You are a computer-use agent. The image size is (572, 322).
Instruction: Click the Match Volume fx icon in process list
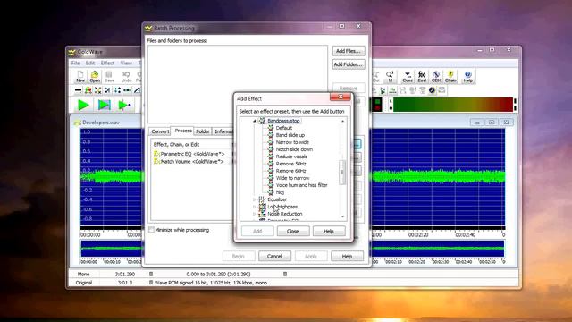coord(157,161)
